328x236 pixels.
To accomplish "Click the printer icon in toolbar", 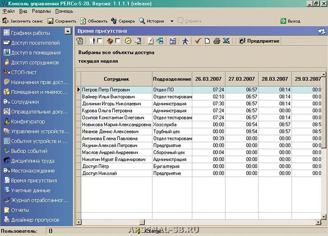I will click(217, 41).
